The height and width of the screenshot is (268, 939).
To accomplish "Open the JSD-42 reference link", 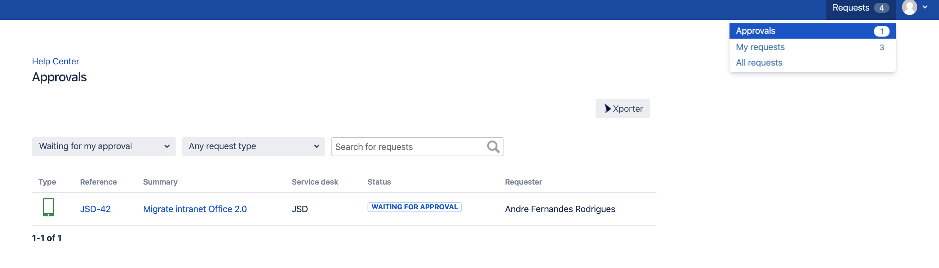I will coord(95,209).
